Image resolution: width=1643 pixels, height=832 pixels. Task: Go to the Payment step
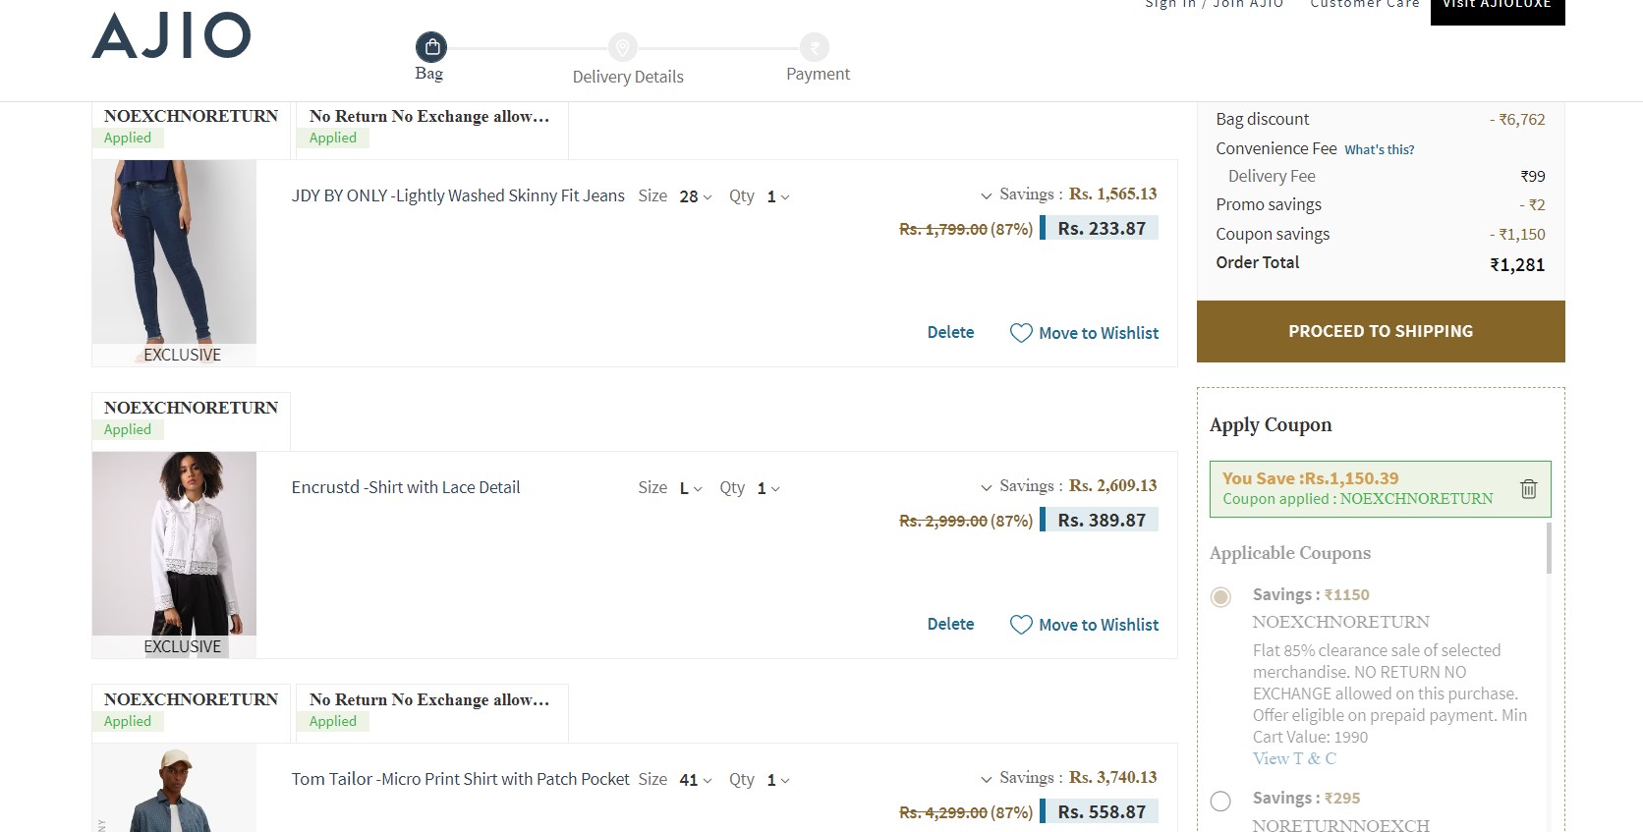[818, 74]
